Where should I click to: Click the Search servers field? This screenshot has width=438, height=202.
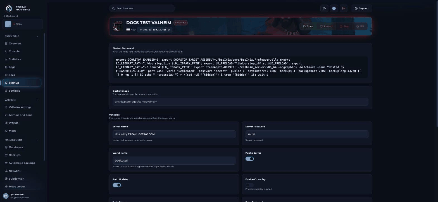point(142,8)
